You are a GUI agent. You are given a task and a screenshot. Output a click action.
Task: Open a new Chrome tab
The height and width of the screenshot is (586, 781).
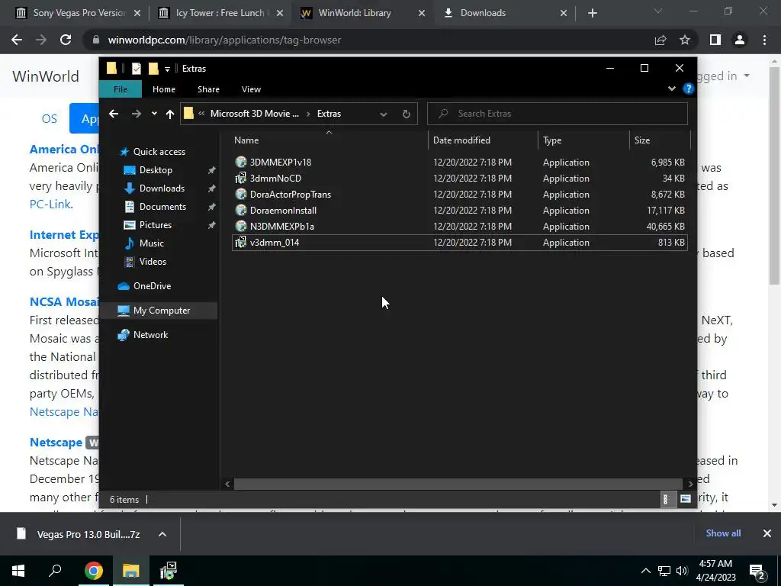[x=592, y=13]
